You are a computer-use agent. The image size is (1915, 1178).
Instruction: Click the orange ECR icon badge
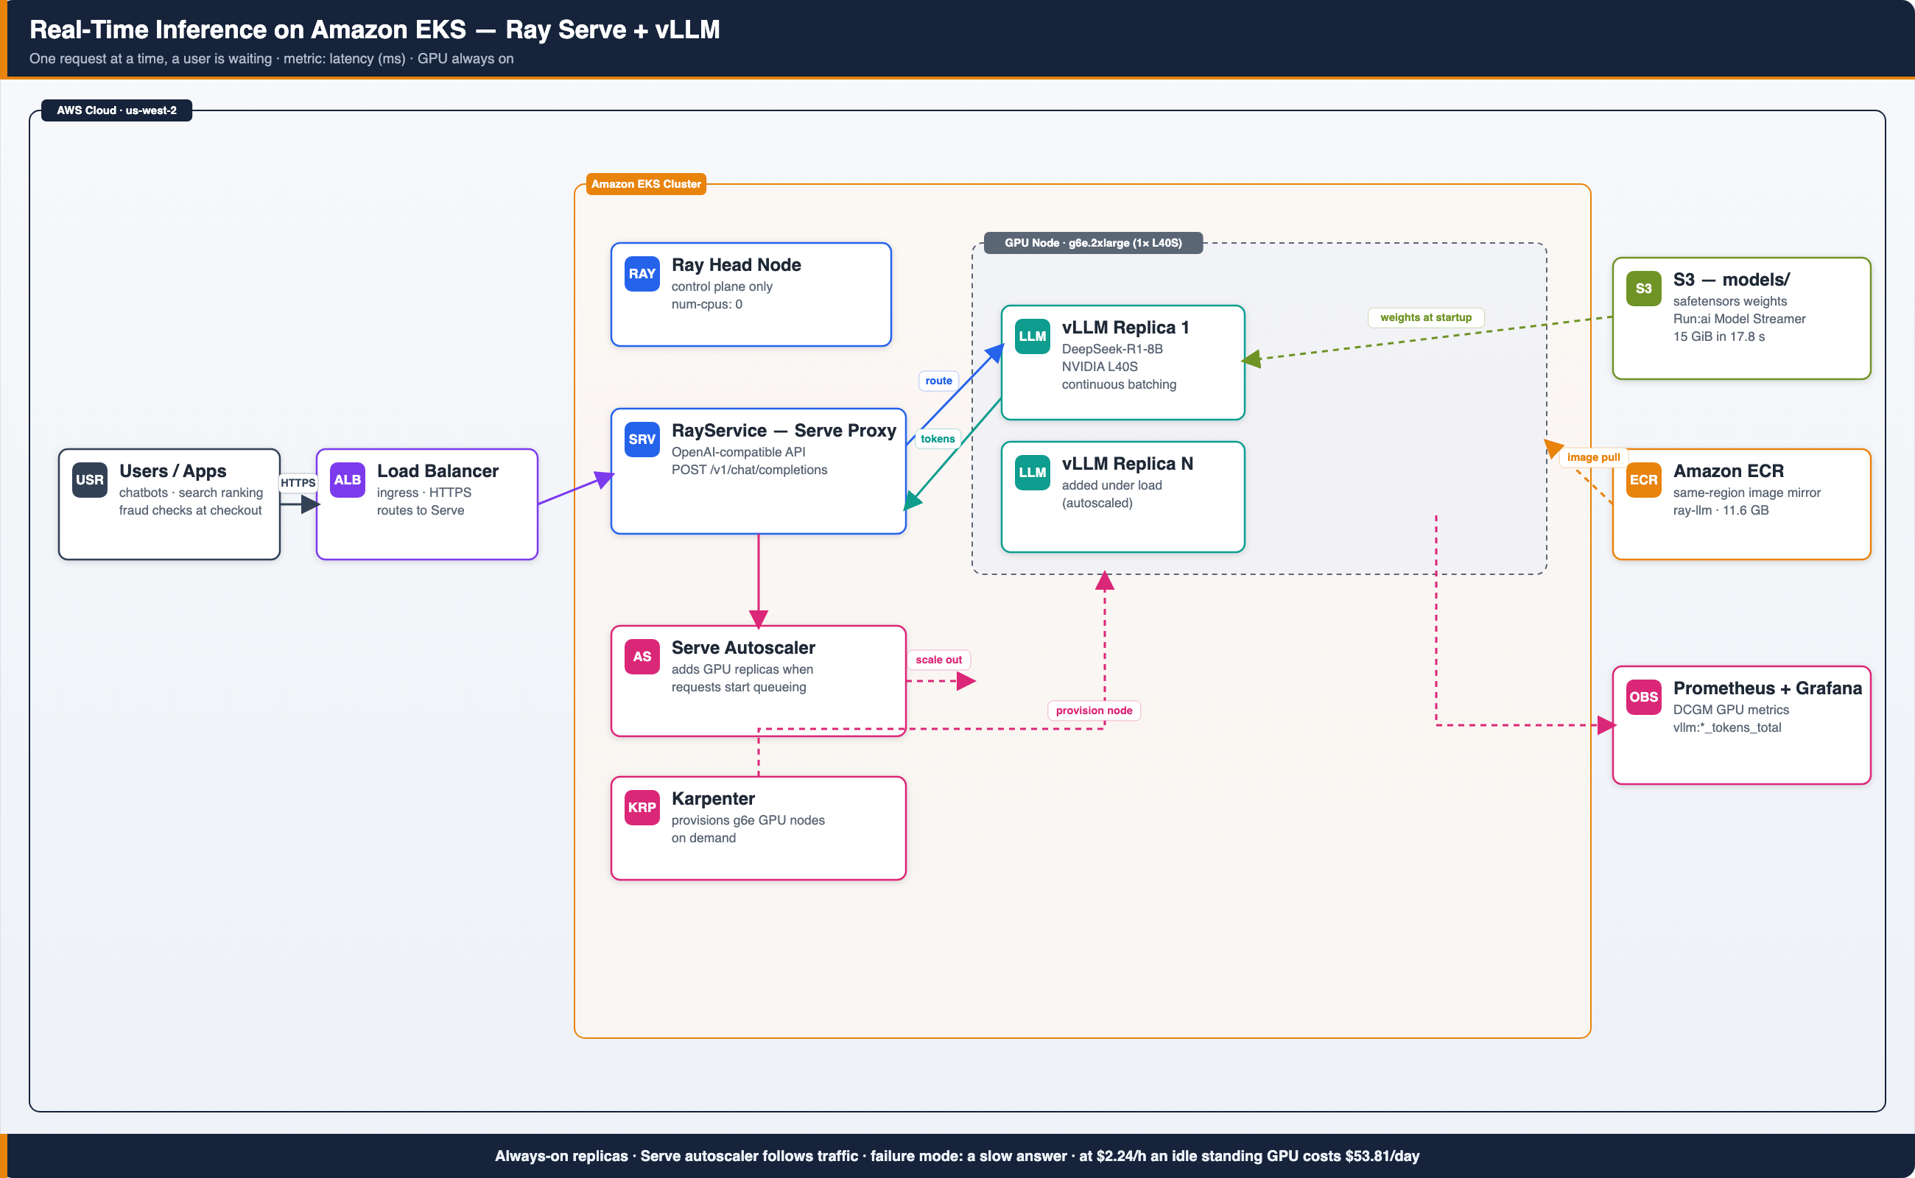coord(1644,479)
